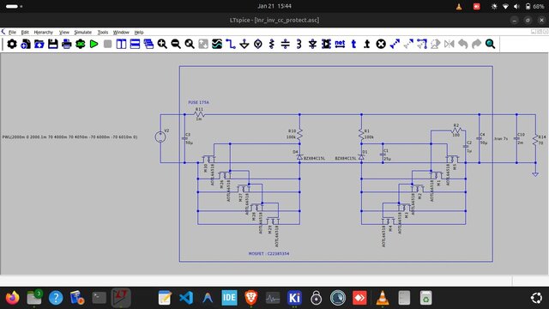Zoom in with the magnifier plus icon

162,44
